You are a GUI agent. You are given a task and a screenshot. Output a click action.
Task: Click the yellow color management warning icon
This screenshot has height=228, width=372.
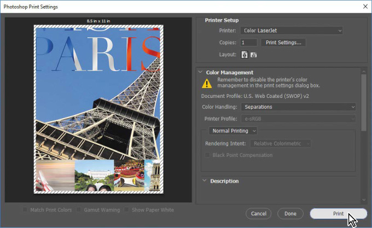pyautogui.click(x=206, y=83)
